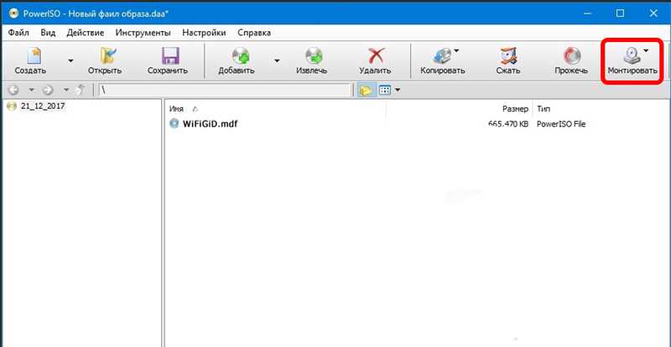This screenshot has height=347, width=671.
Task: Open the dropdown arrow next to Создать
Action: coord(70,60)
